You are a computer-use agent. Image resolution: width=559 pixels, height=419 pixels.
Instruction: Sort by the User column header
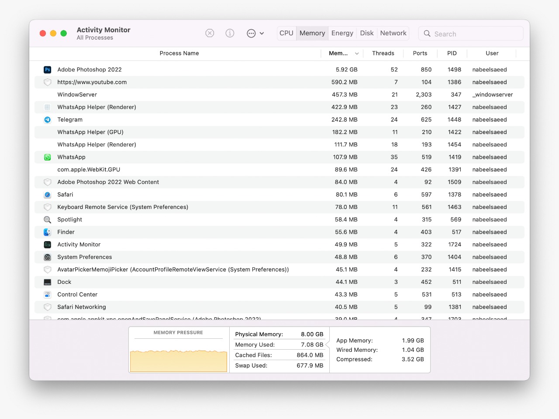(x=492, y=53)
